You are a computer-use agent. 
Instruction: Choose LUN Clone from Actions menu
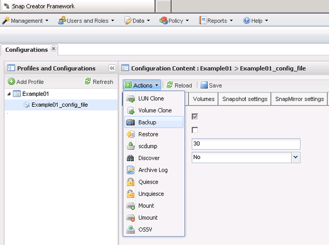pos(154,99)
